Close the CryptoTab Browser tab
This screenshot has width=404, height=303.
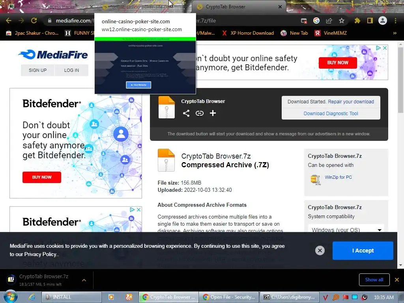(280, 7)
